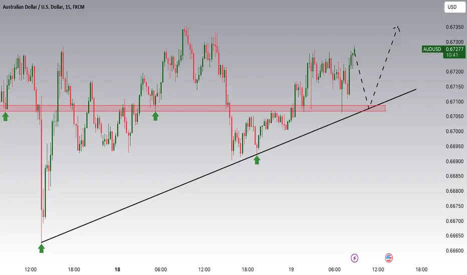Click the 0.67200 price axis label
The height and width of the screenshot is (275, 467).
tap(454, 71)
